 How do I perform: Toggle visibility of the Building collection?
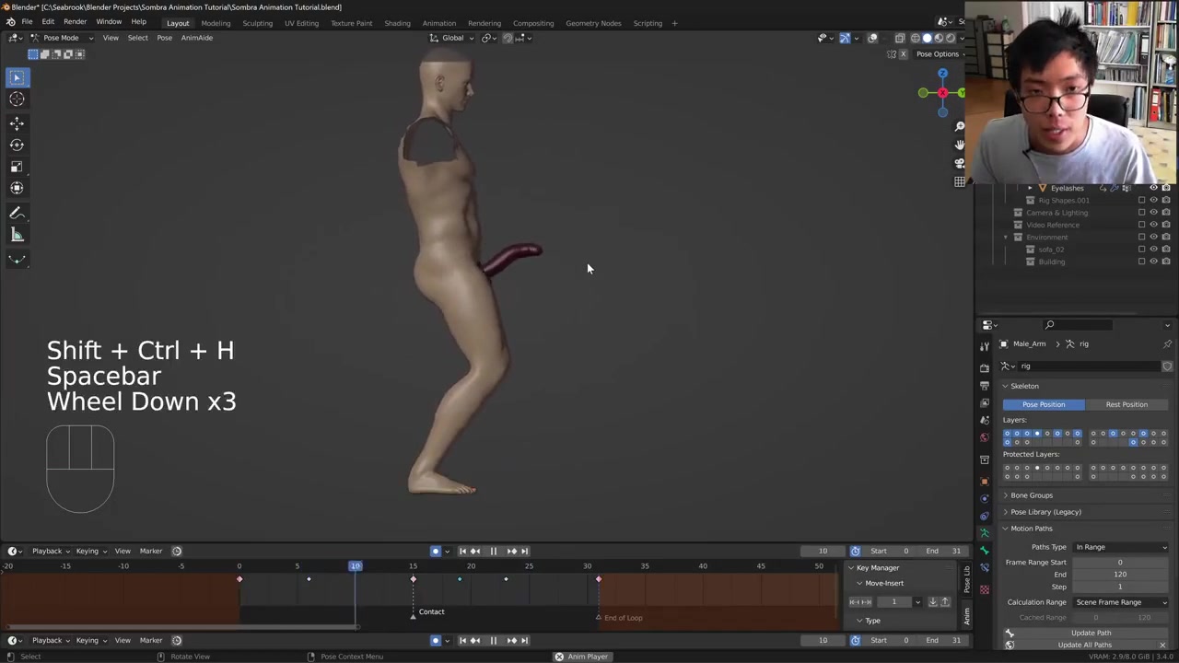tap(1153, 262)
